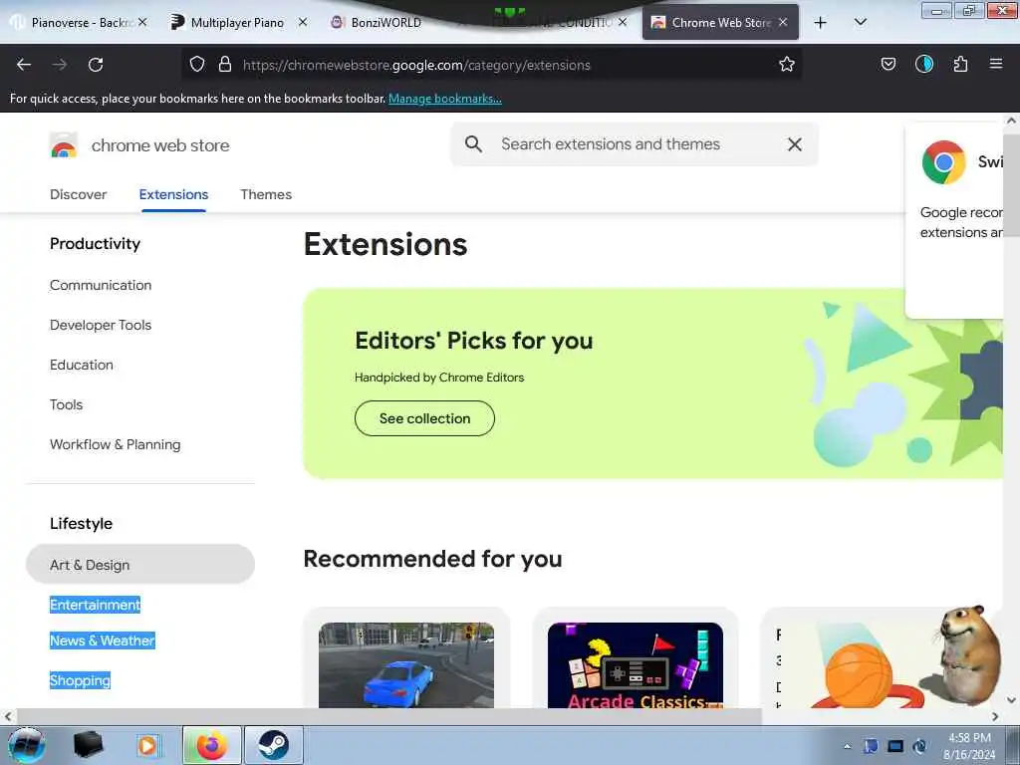
Task: Click the See collection button
Action: tap(424, 418)
